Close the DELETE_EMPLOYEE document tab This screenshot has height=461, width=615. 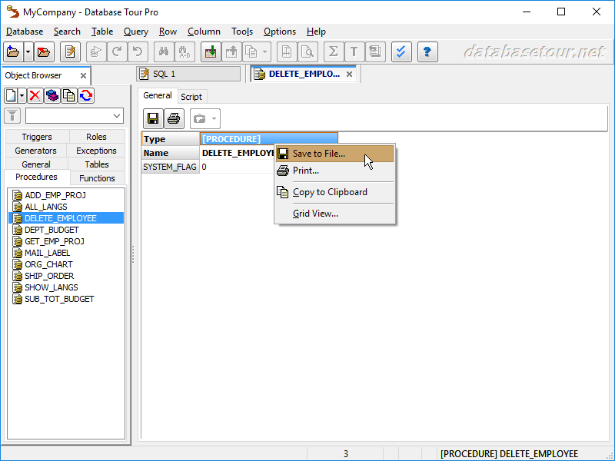point(350,75)
